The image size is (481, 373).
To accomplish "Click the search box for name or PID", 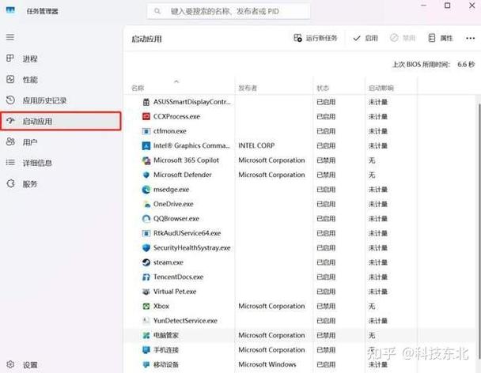I will click(229, 11).
